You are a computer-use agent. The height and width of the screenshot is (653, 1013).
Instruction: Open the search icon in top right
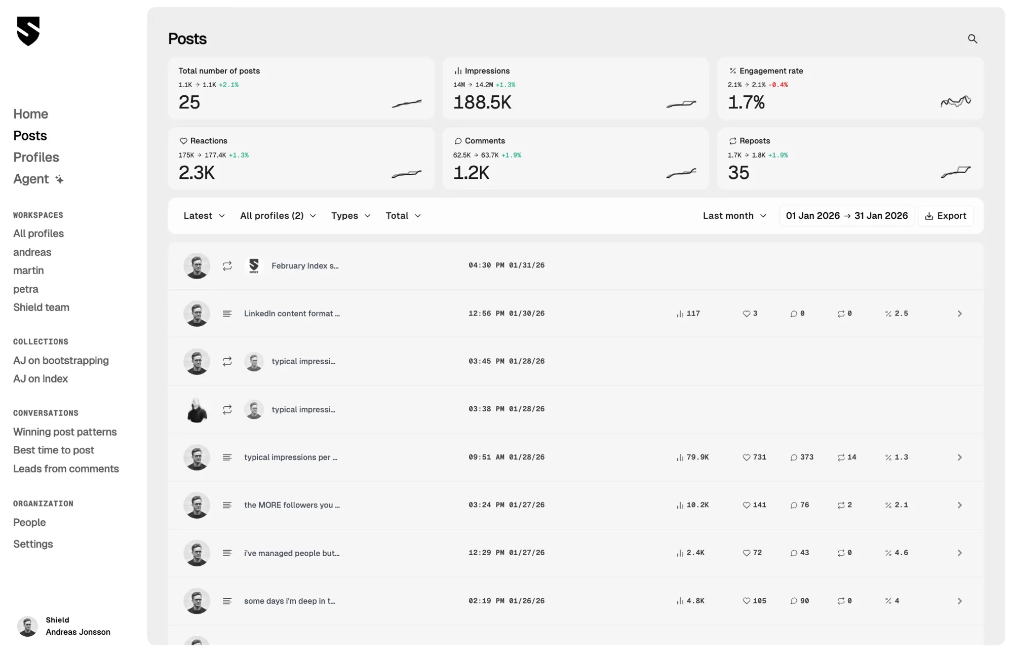click(973, 39)
